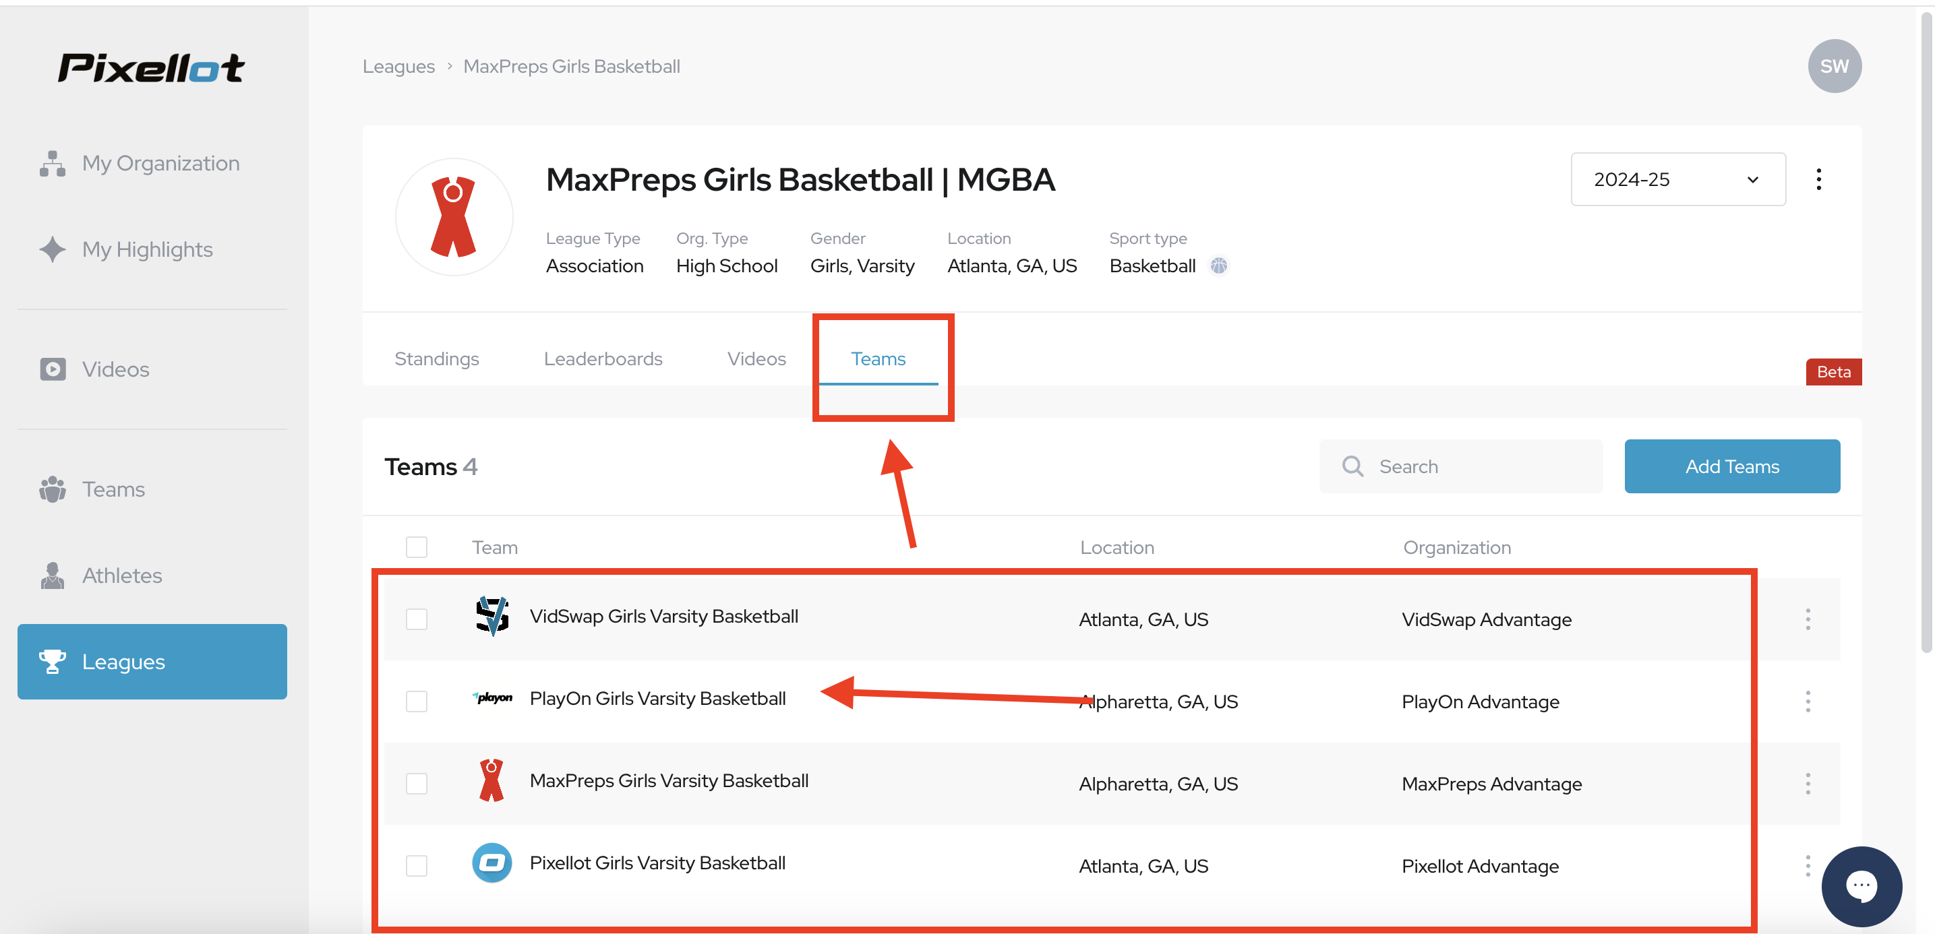Click the Location column header

[x=1117, y=547]
